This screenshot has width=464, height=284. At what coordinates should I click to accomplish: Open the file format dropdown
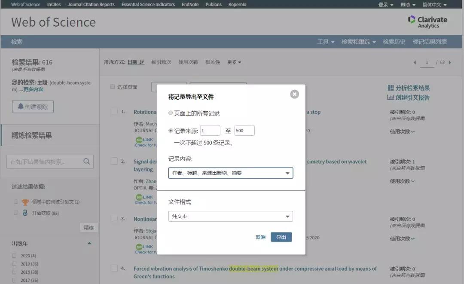[x=231, y=216]
